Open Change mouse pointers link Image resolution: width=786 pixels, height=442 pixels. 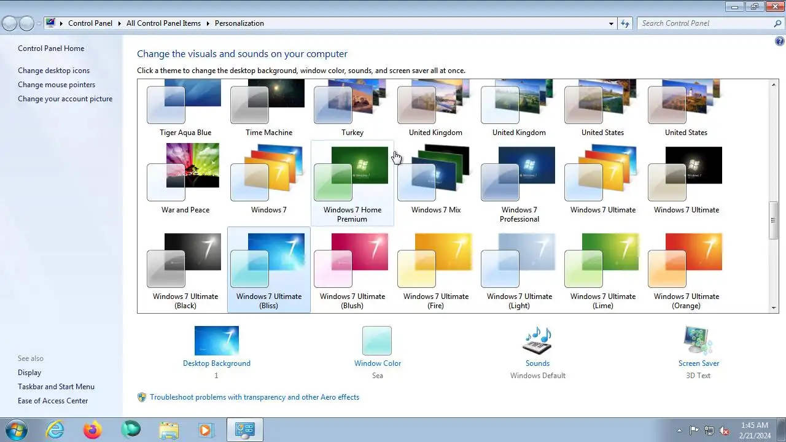tap(56, 85)
